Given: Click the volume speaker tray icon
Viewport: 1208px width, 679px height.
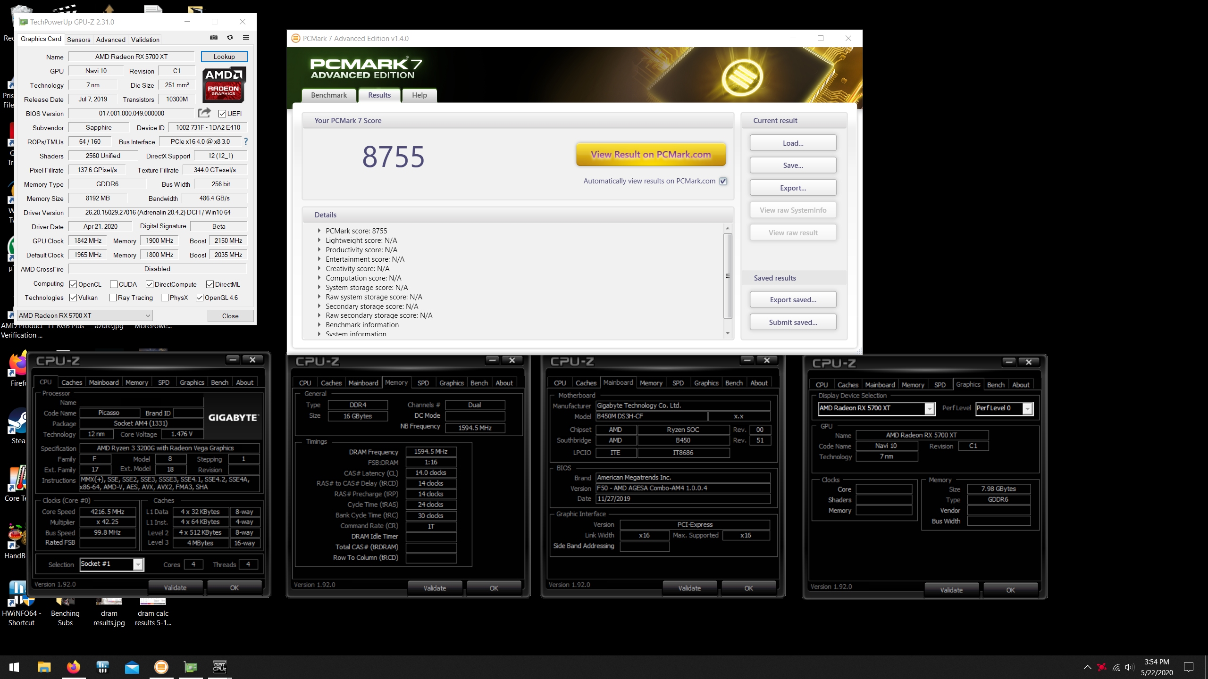Looking at the screenshot, I should [x=1130, y=667].
